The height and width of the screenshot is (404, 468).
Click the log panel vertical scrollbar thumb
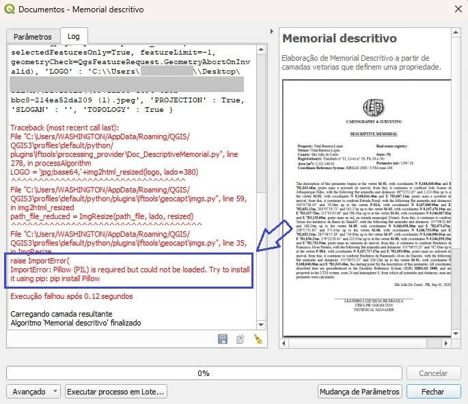click(261, 124)
